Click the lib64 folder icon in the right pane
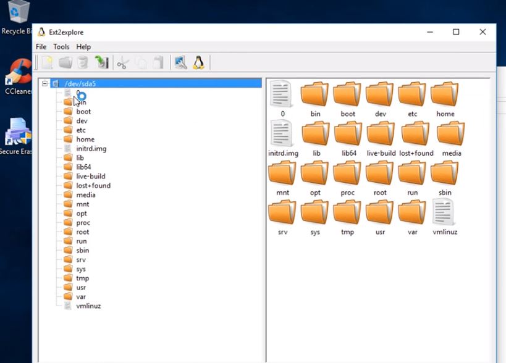 348,133
